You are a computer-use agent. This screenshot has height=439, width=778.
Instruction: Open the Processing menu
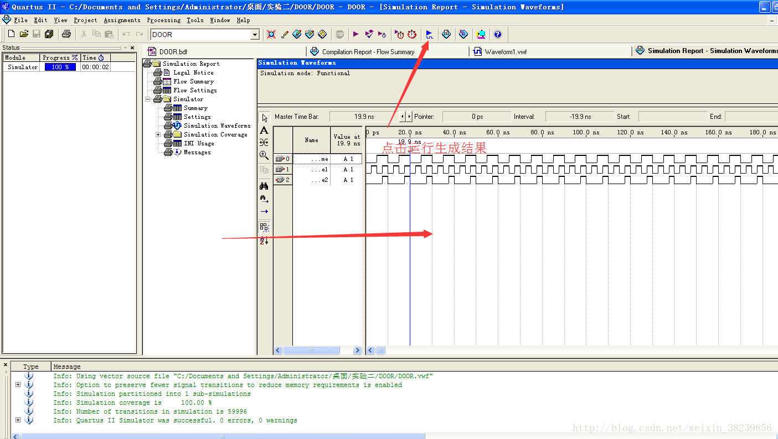pyautogui.click(x=164, y=20)
